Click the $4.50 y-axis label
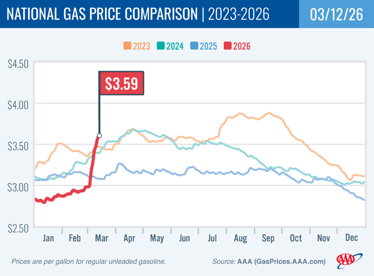374x276 pixels. coord(18,63)
